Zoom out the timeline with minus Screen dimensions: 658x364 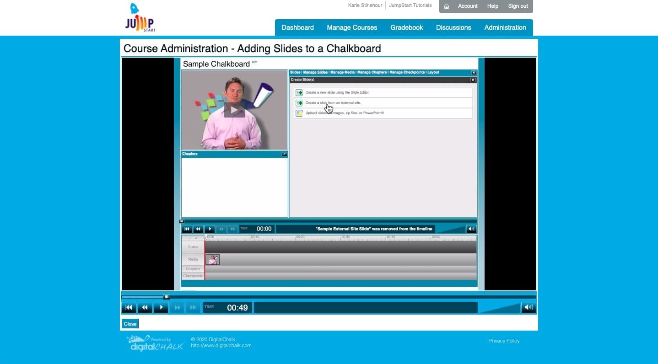tap(190, 238)
